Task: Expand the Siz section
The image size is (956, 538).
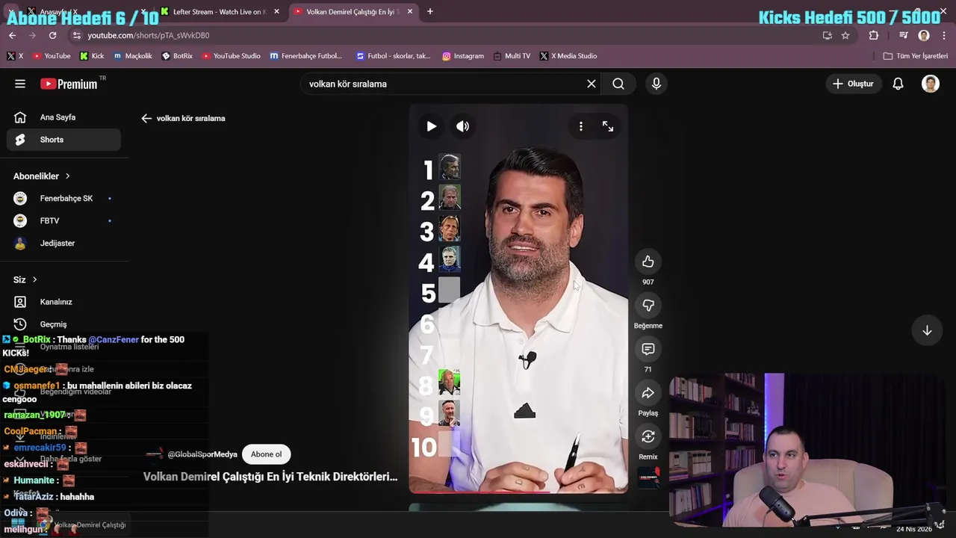Action: pos(25,279)
